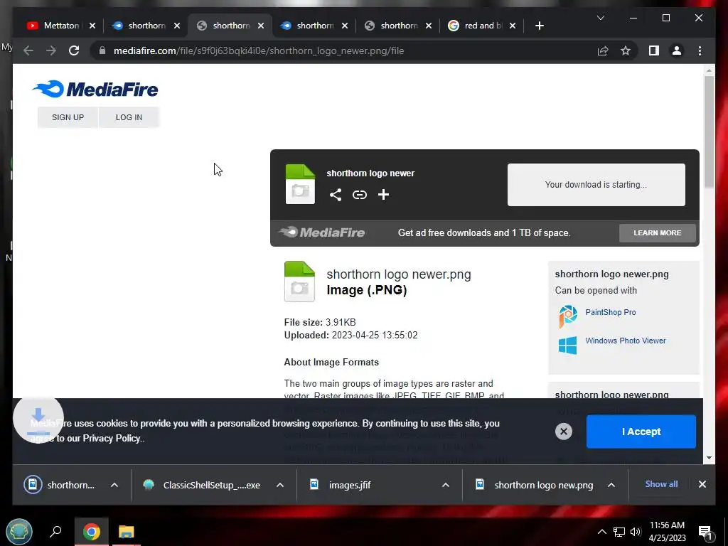Open a new browser tab
Viewport: 728px width, 546px height.
point(539,26)
